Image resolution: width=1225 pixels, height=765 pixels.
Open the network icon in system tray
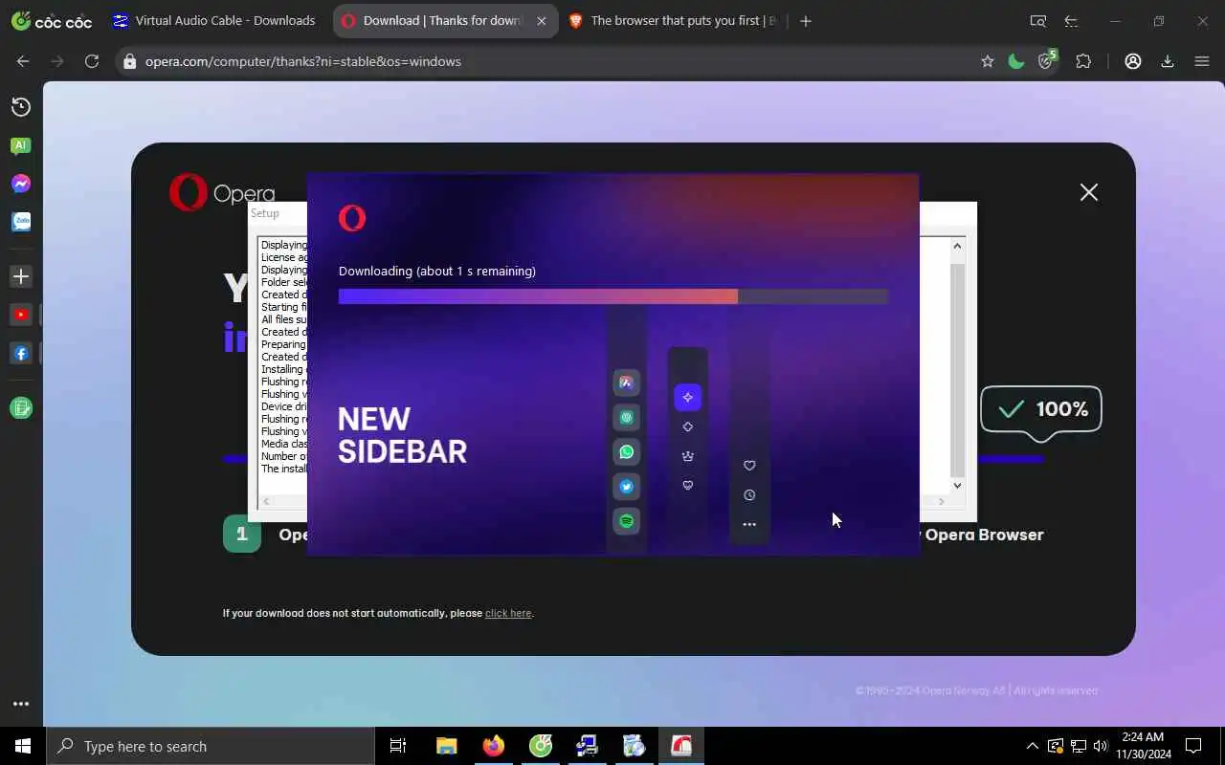(1078, 746)
